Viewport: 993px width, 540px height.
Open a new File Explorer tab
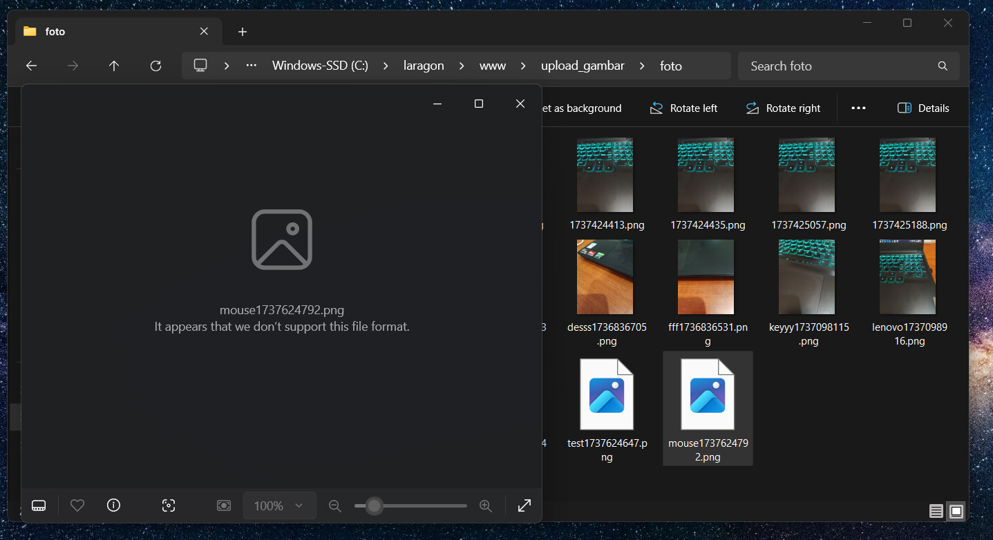(x=242, y=32)
